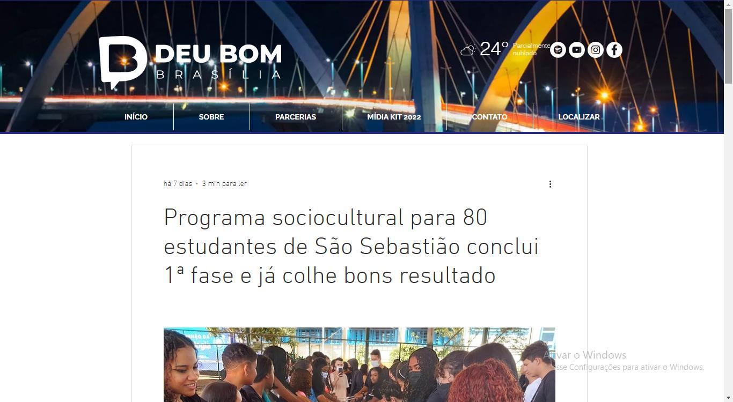The width and height of the screenshot is (733, 402).
Task: Click the 24° temperature reading
Action: [494, 49]
